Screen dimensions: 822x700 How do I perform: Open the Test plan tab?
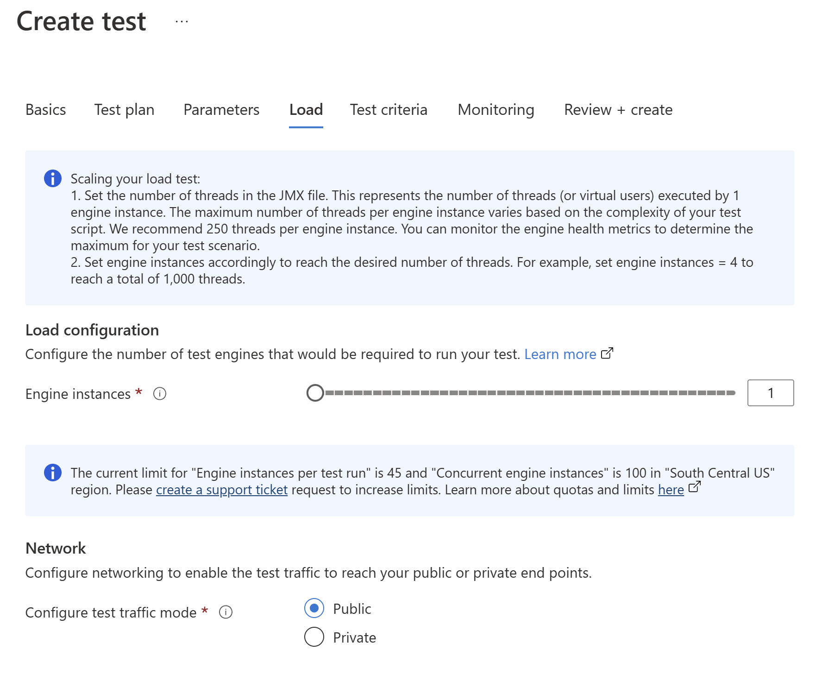[124, 110]
